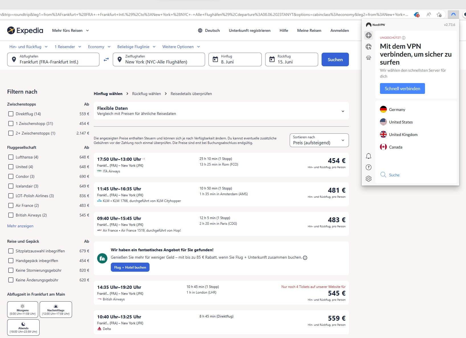Click the browser read aloud icon

[428, 15]
